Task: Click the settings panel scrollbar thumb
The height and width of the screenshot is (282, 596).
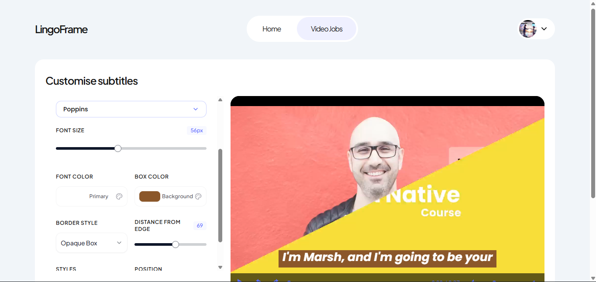Action: [220, 196]
